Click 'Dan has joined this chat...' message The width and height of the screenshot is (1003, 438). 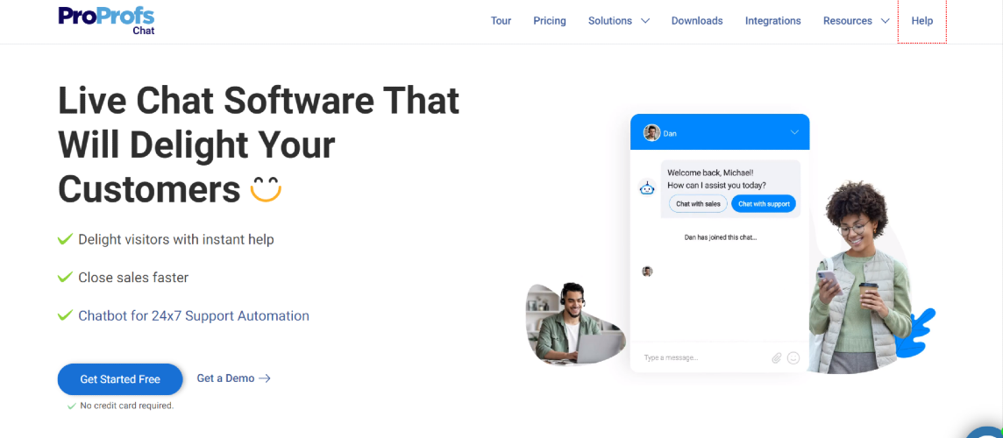[x=721, y=237]
